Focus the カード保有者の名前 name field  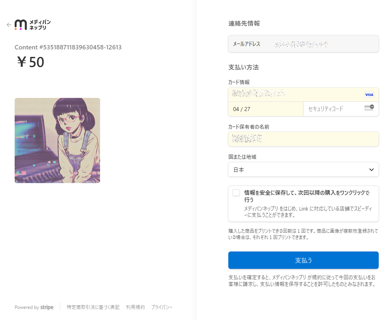tap(303, 139)
